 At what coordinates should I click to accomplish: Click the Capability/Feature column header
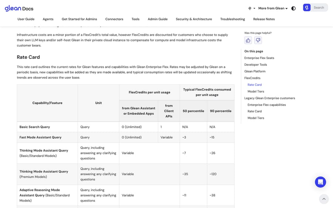coord(47,103)
